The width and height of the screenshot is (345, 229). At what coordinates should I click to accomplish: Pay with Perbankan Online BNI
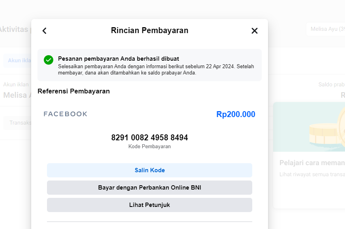tap(150, 188)
